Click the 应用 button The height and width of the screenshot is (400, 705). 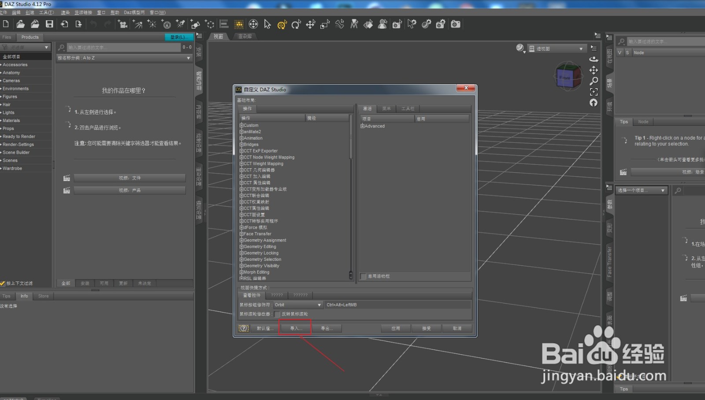tap(396, 328)
